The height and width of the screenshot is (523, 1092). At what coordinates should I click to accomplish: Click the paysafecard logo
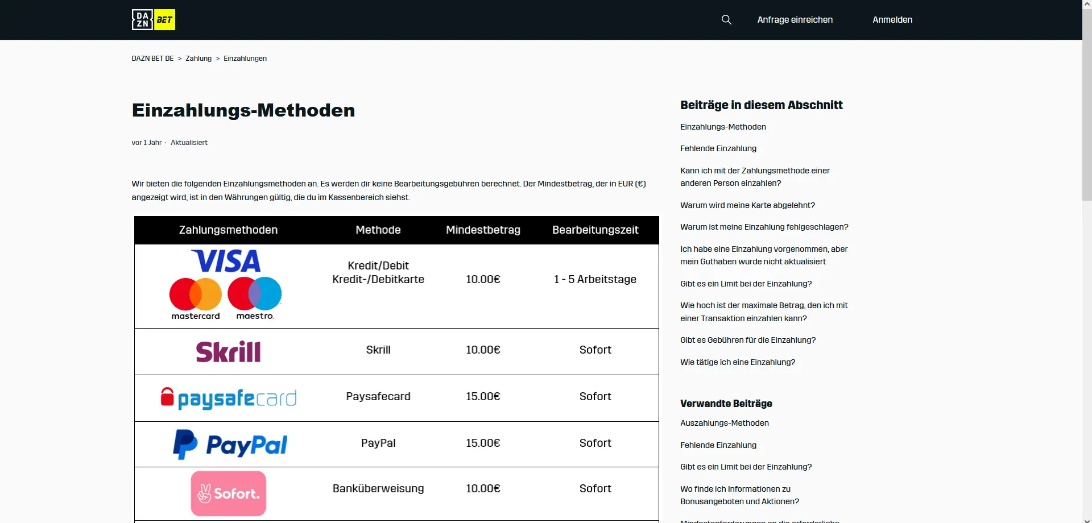pyautogui.click(x=229, y=398)
